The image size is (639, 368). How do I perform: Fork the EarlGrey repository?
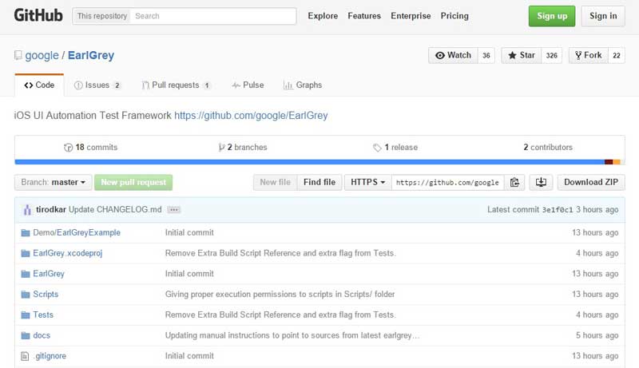[x=589, y=55]
